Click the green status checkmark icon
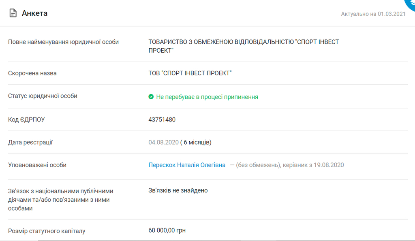 [151, 97]
